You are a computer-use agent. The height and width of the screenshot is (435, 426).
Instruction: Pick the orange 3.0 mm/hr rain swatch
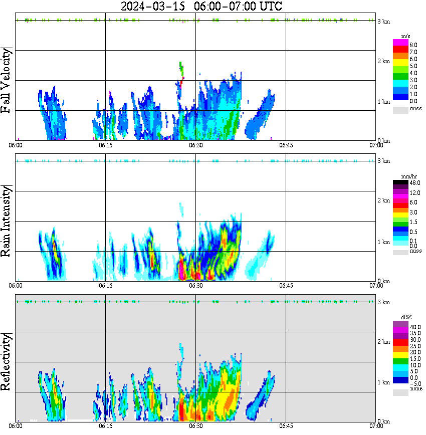pos(400,210)
